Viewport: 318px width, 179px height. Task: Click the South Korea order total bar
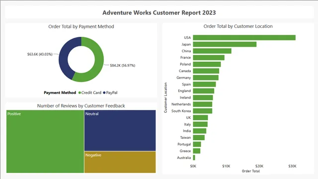(x=203, y=111)
